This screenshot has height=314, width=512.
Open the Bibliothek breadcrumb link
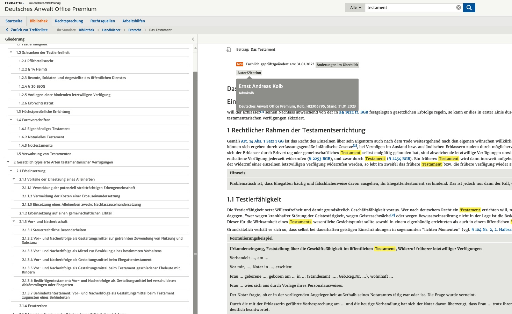86,30
